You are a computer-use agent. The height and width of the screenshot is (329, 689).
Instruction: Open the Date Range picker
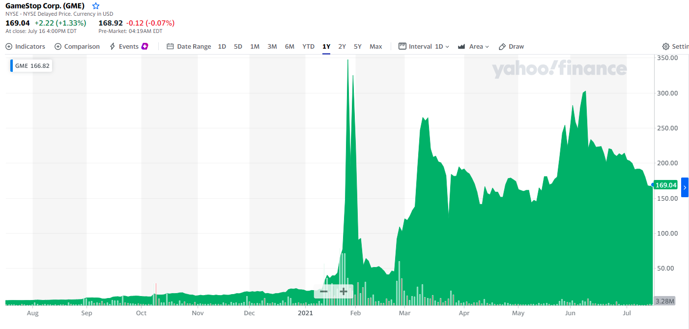click(x=189, y=46)
